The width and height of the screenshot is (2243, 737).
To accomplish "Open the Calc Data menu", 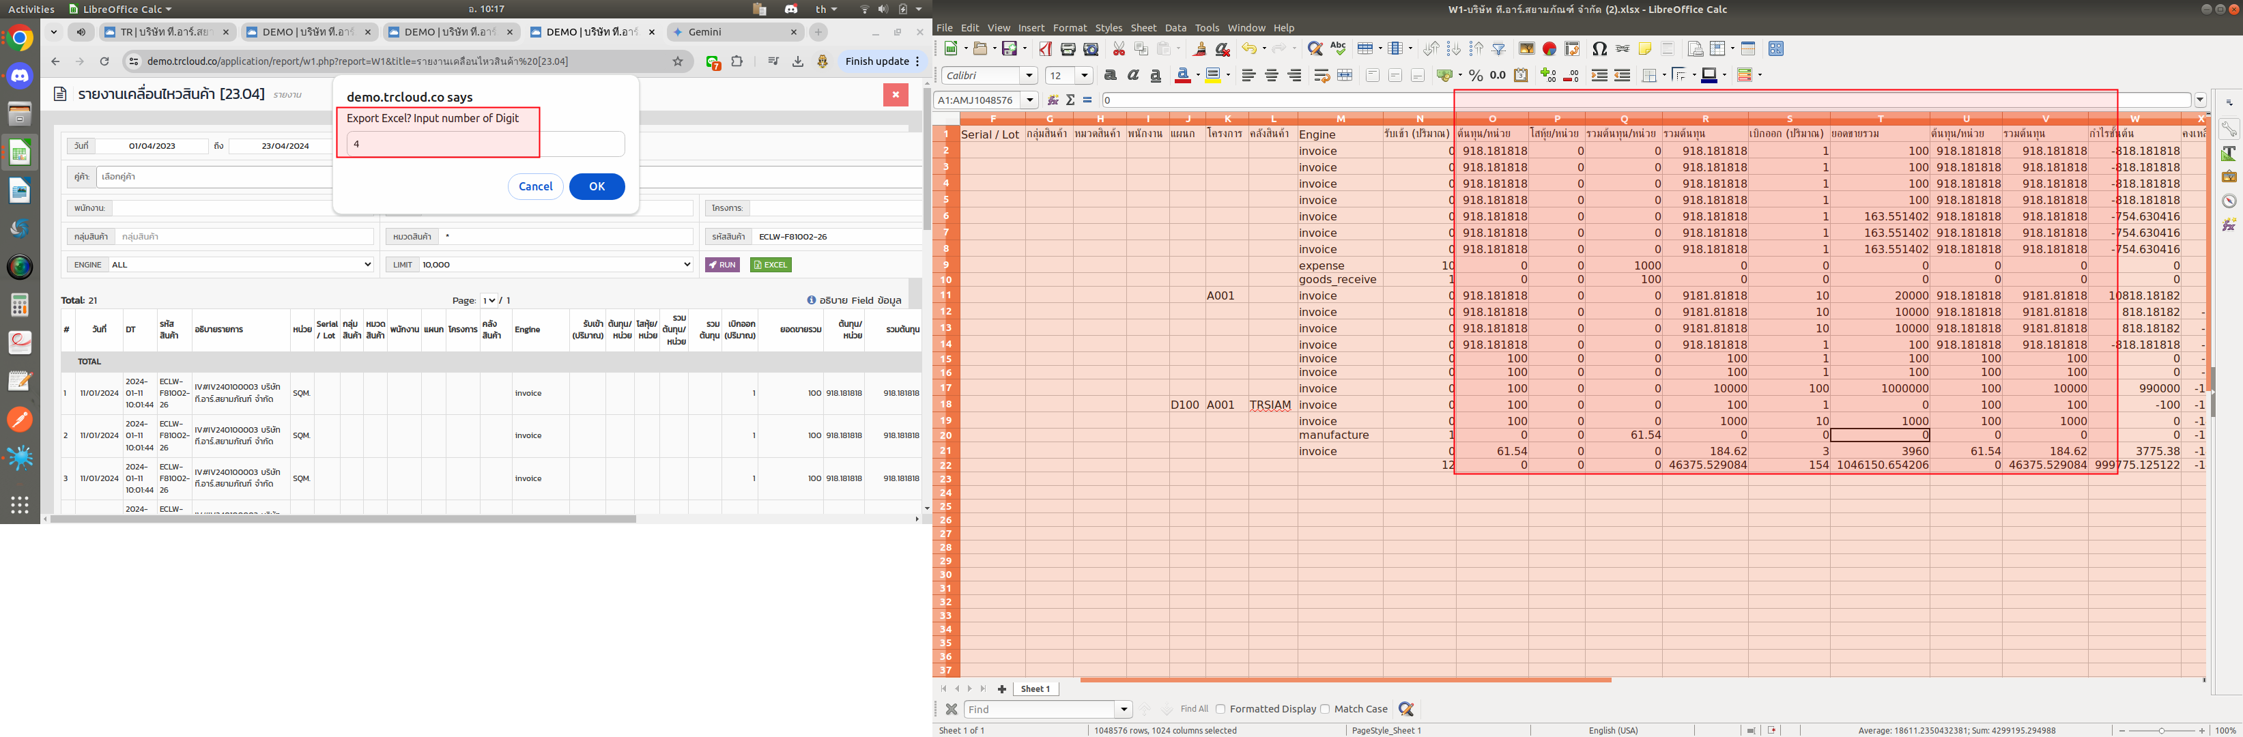I will (x=1175, y=28).
